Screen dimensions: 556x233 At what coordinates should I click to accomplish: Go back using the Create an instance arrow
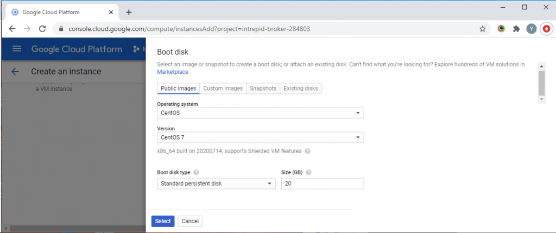pos(15,72)
